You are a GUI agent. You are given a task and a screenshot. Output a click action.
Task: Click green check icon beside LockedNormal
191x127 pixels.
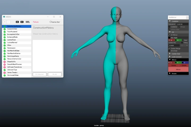[5, 43]
